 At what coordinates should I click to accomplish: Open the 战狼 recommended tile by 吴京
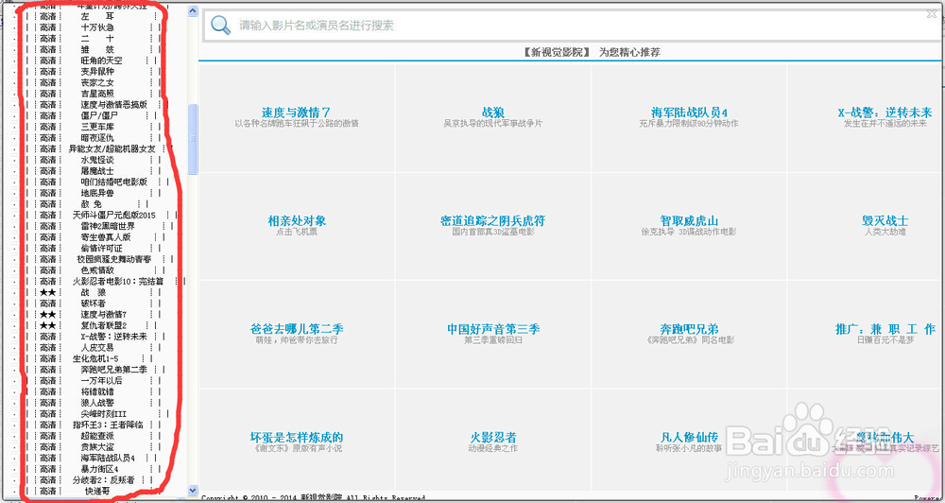pos(493,113)
